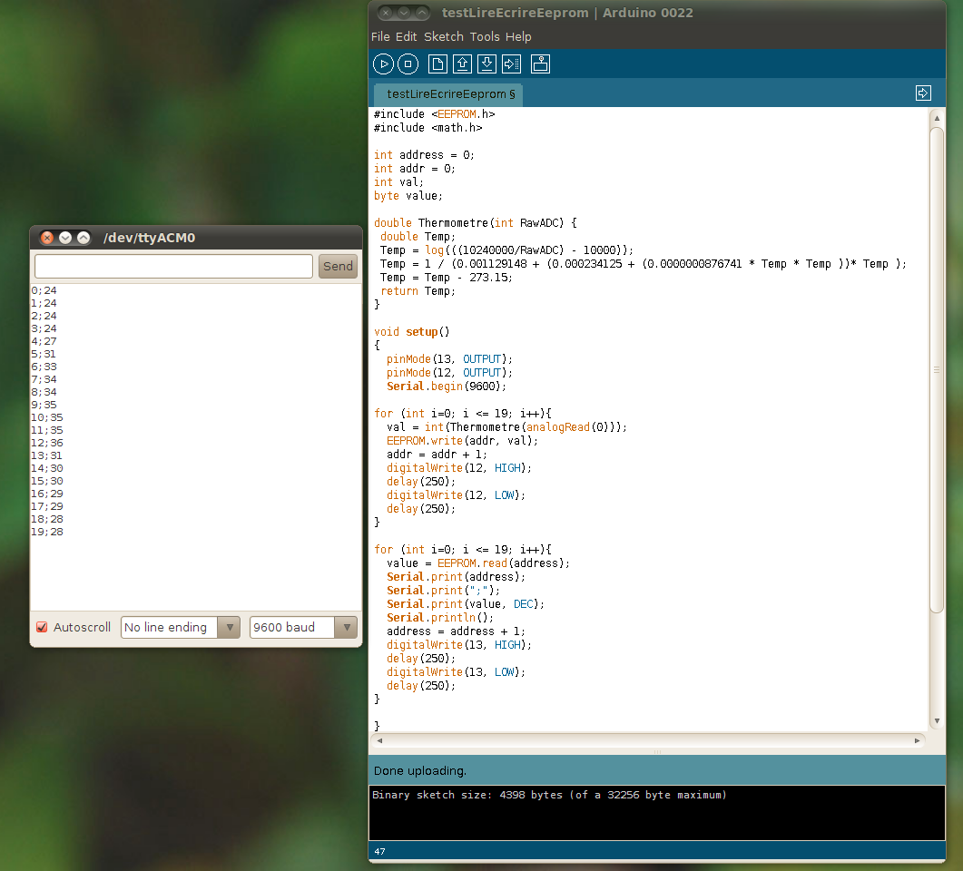Click the horizontal scroll right arrow
This screenshot has height=871, width=963.
click(x=917, y=740)
